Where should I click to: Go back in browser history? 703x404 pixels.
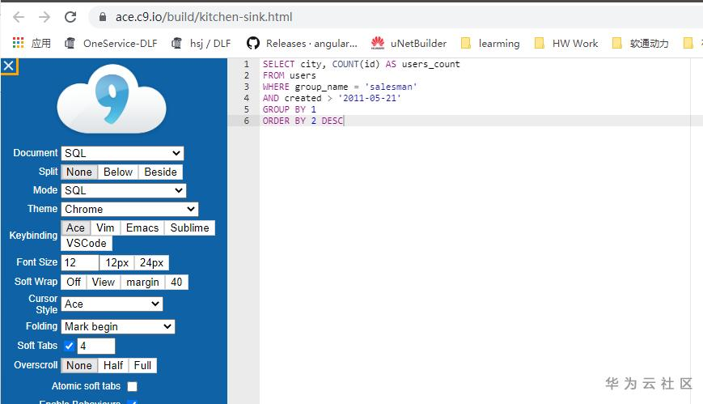point(19,17)
